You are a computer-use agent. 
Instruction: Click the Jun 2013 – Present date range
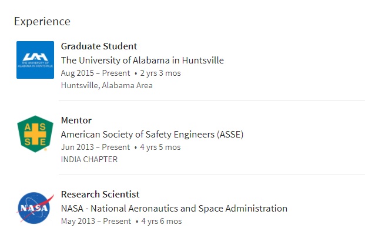click(95, 147)
